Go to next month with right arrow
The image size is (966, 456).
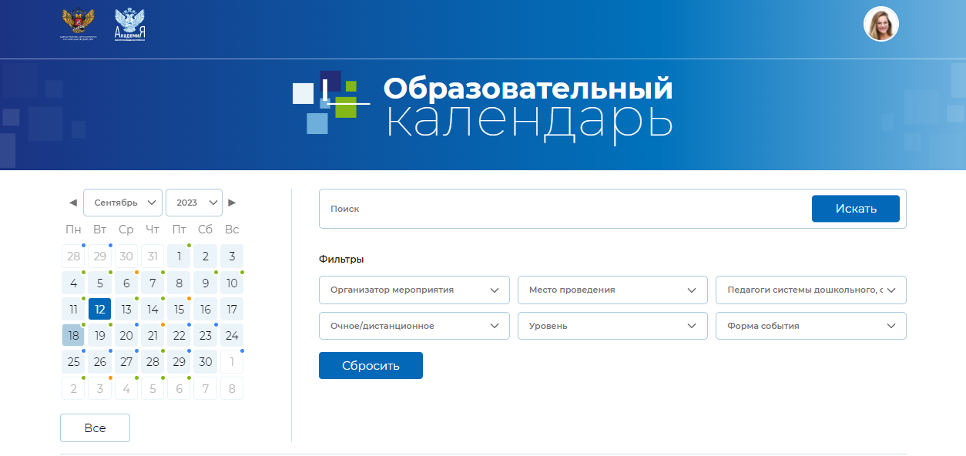(232, 203)
